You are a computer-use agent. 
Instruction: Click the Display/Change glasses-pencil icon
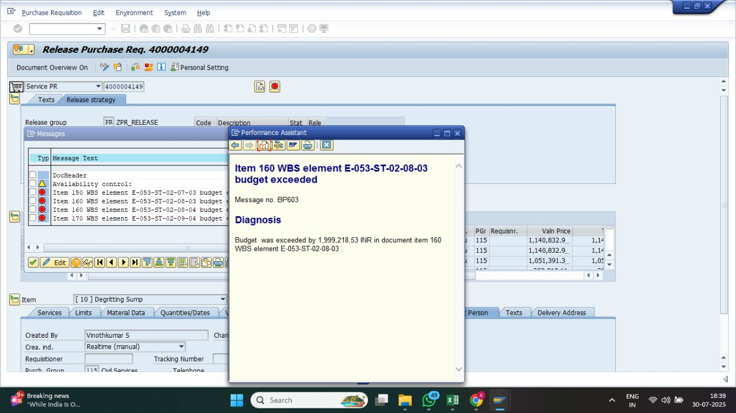coord(104,67)
